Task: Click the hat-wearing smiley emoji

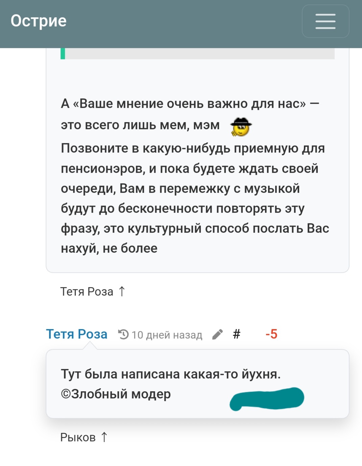Action: point(241,126)
